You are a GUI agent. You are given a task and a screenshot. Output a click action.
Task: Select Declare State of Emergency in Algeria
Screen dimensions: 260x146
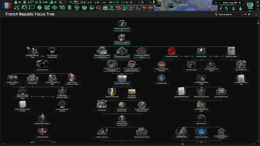pyautogui.click(x=72, y=79)
